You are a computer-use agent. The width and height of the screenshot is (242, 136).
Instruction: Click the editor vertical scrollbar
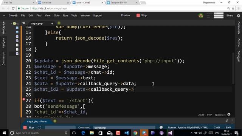pos(233,68)
